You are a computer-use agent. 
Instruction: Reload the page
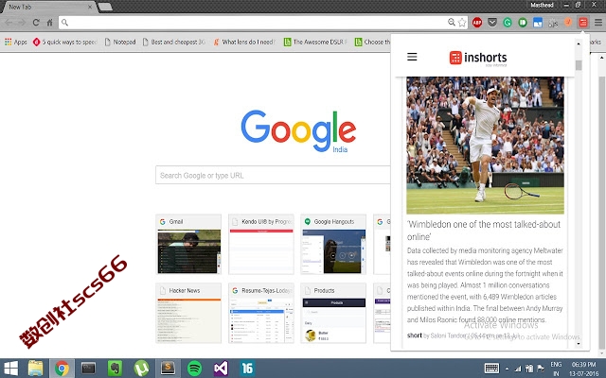[36, 23]
